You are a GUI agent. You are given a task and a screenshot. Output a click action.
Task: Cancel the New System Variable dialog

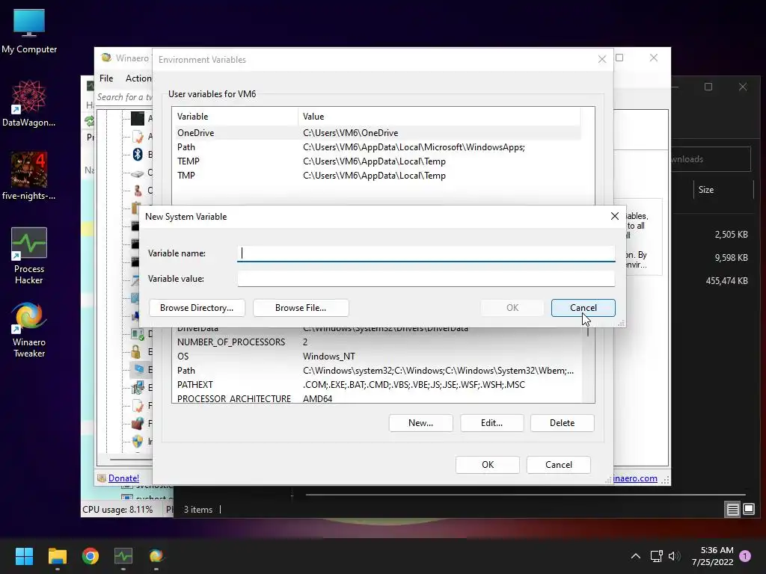(x=583, y=308)
